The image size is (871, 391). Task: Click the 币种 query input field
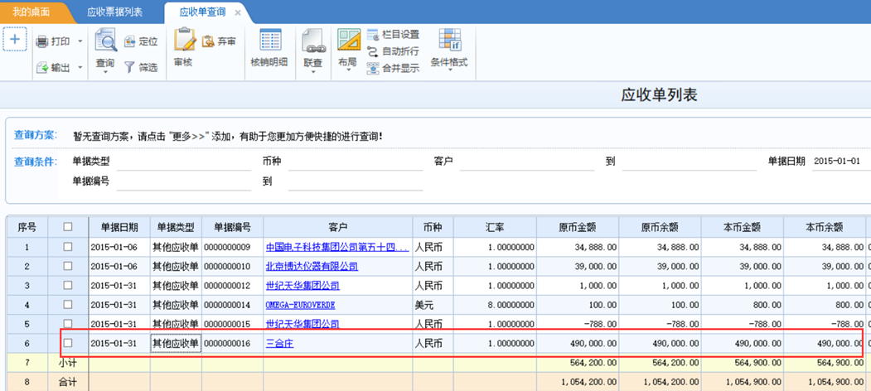pos(356,162)
